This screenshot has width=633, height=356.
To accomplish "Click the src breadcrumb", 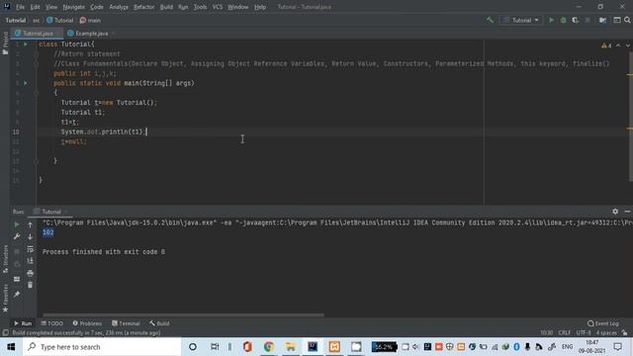I will click(37, 20).
